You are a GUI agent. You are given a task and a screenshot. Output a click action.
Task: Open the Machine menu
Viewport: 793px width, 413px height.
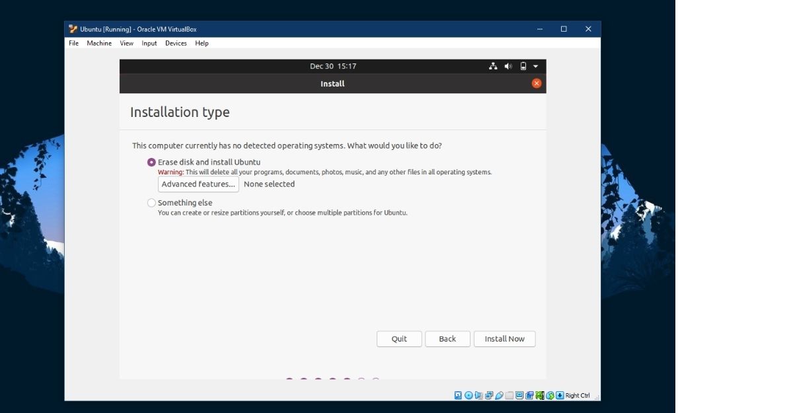tap(99, 43)
